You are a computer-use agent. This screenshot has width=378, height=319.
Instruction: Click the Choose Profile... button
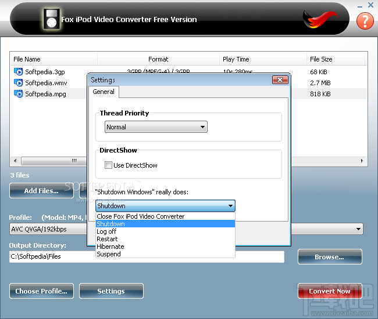[x=41, y=291]
